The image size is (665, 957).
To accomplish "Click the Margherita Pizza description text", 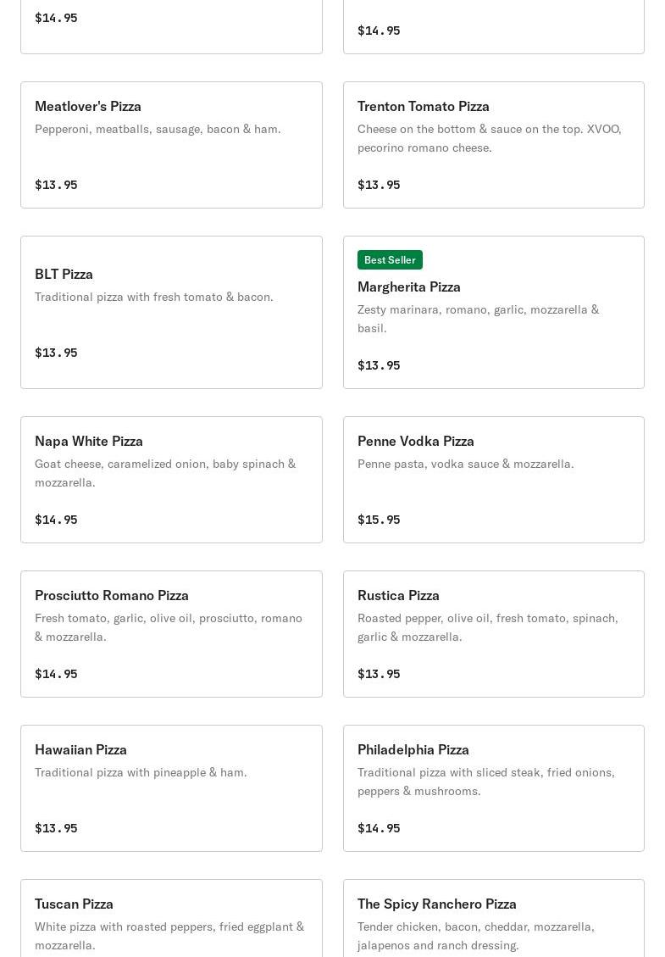I will click(x=478, y=319).
